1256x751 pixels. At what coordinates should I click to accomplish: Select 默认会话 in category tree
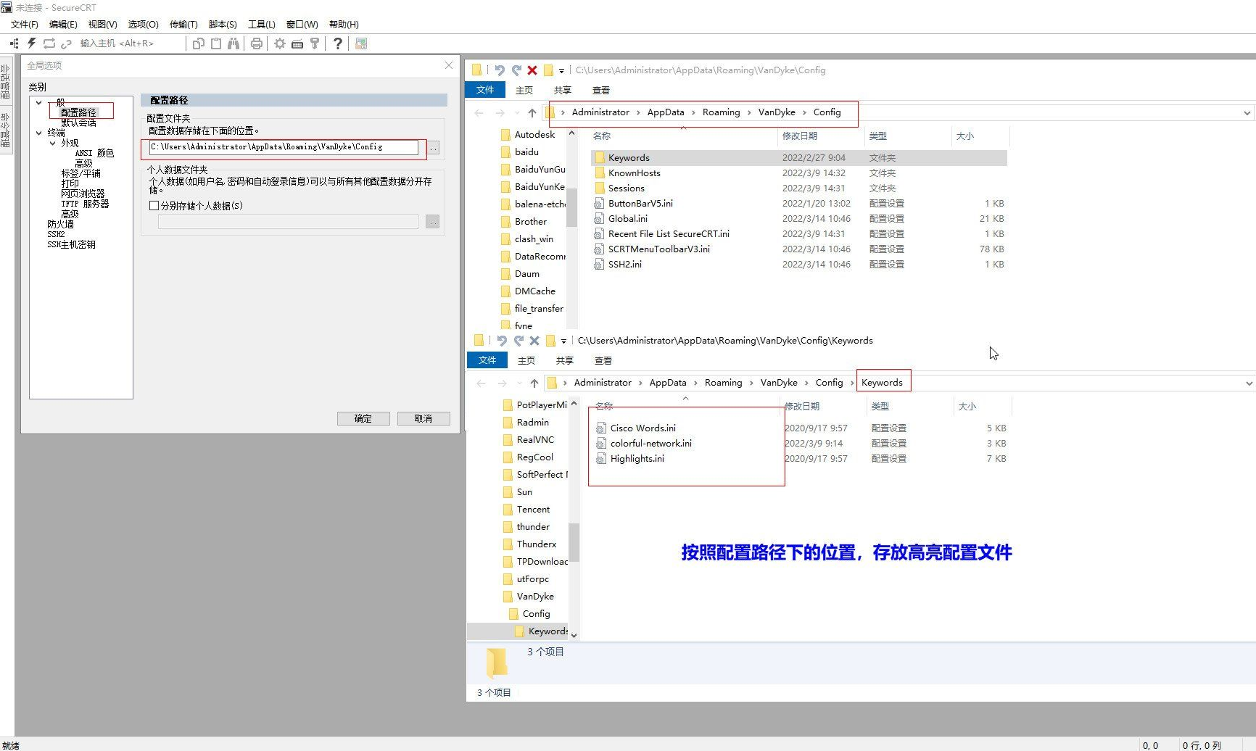pyautogui.click(x=78, y=123)
